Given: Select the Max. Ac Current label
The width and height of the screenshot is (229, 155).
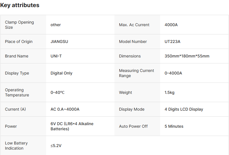Looking at the screenshot, I should click(x=134, y=25).
